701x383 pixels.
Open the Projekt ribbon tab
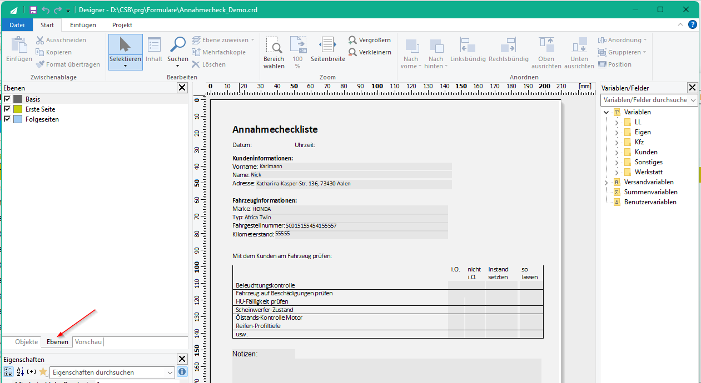122,25
